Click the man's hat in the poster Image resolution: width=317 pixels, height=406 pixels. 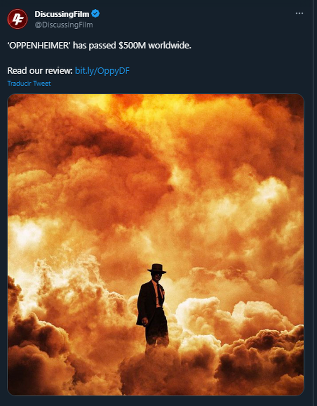click(157, 268)
